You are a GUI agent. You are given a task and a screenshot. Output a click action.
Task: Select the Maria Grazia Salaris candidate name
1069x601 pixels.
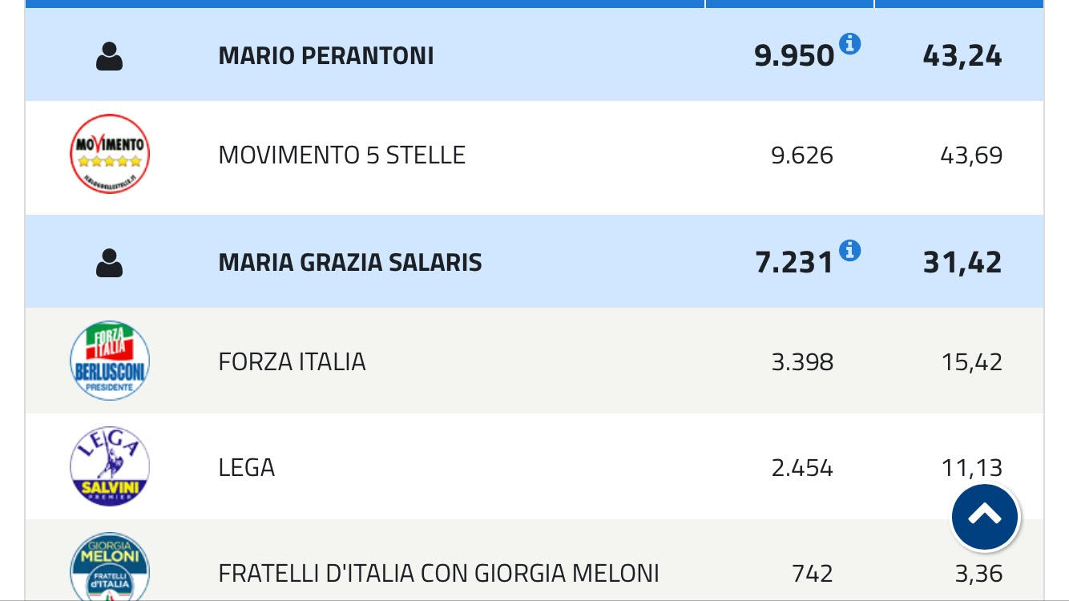coord(350,263)
